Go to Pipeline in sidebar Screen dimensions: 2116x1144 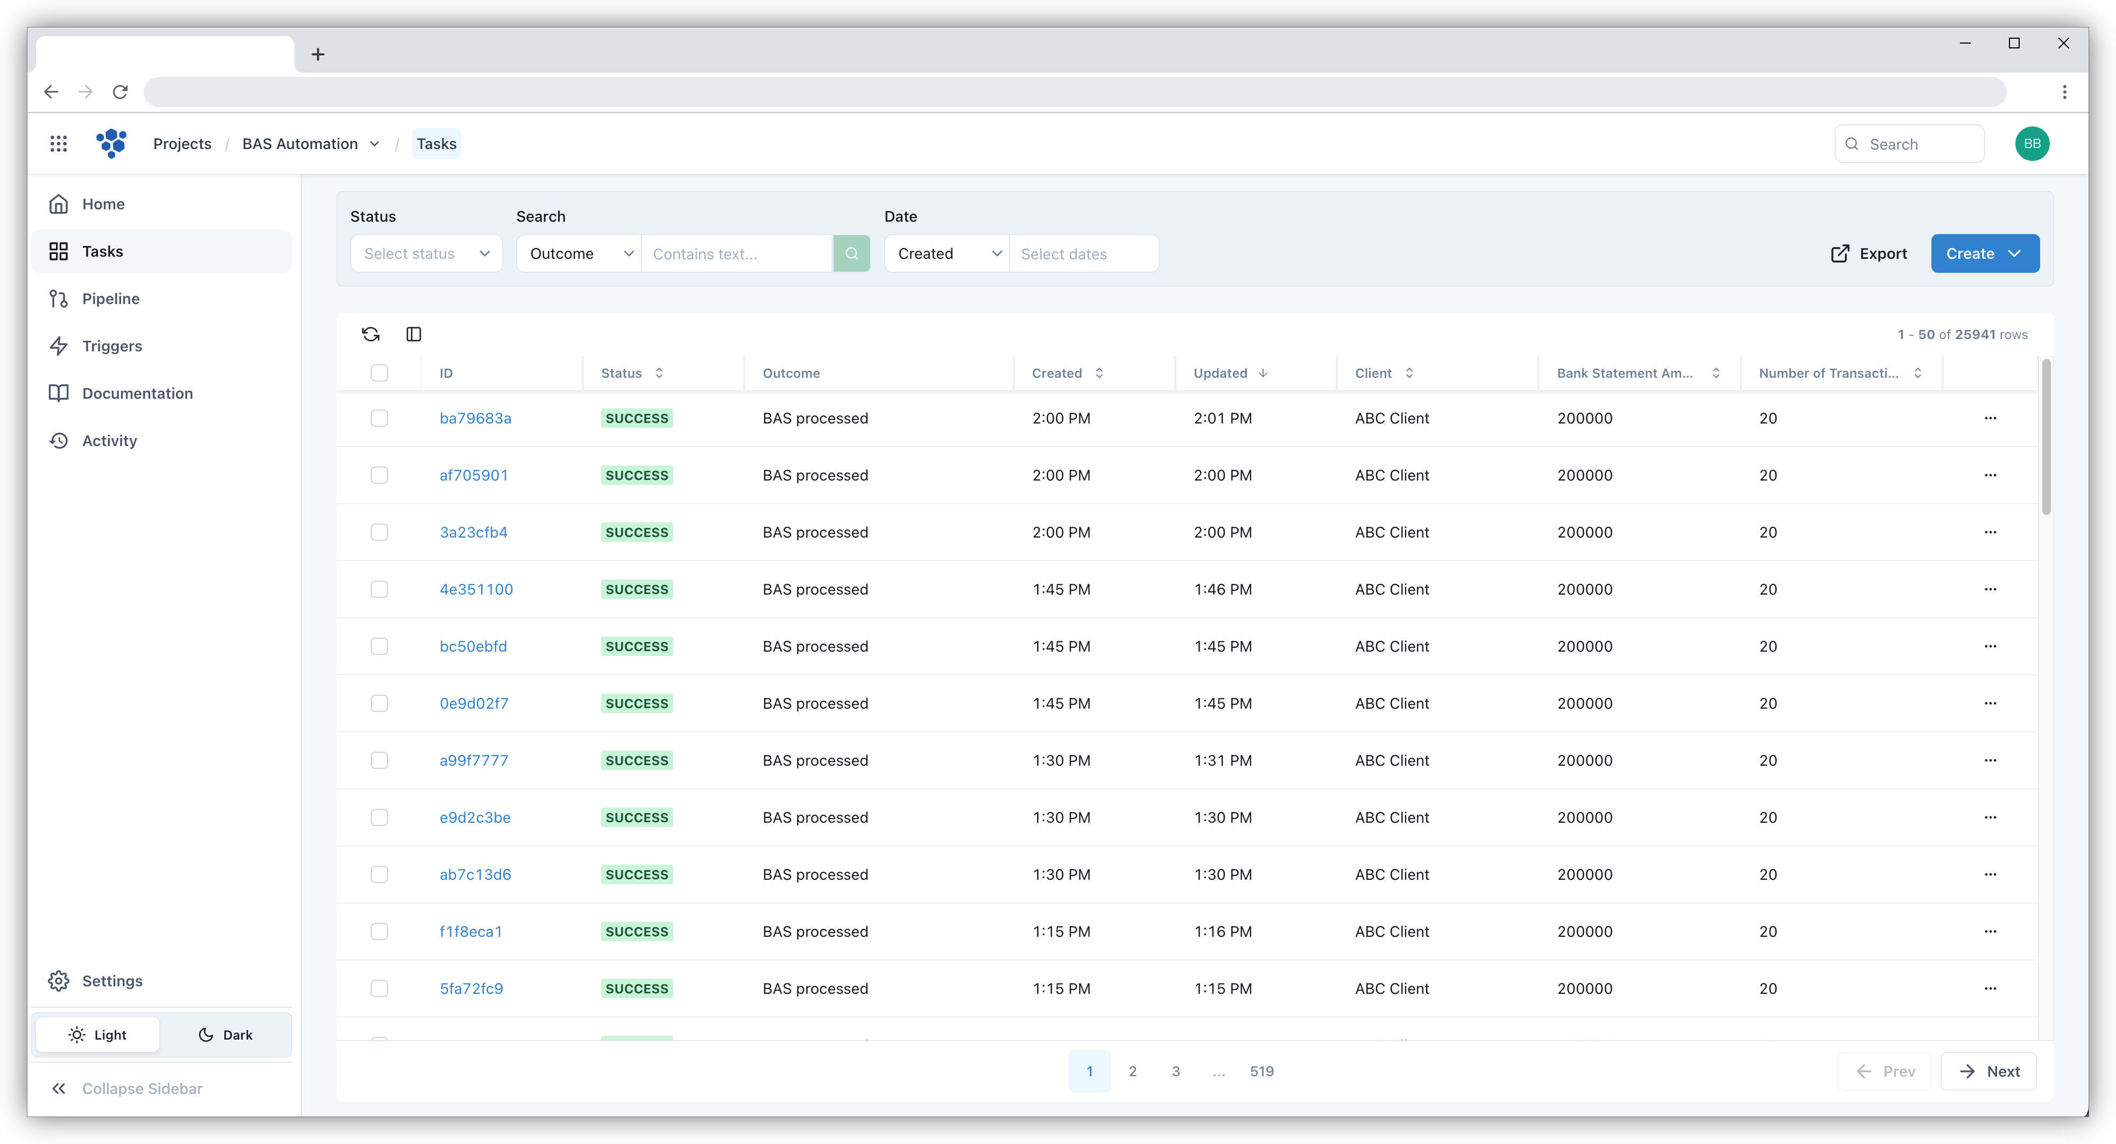110,299
